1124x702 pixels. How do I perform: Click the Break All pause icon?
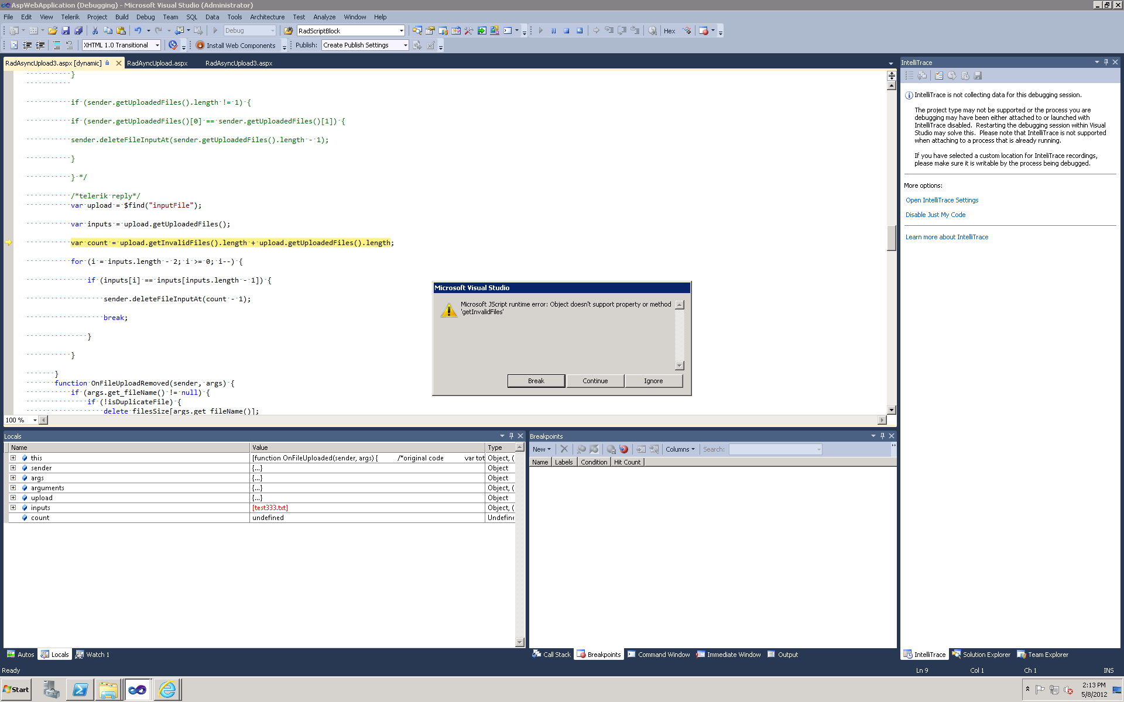(553, 31)
